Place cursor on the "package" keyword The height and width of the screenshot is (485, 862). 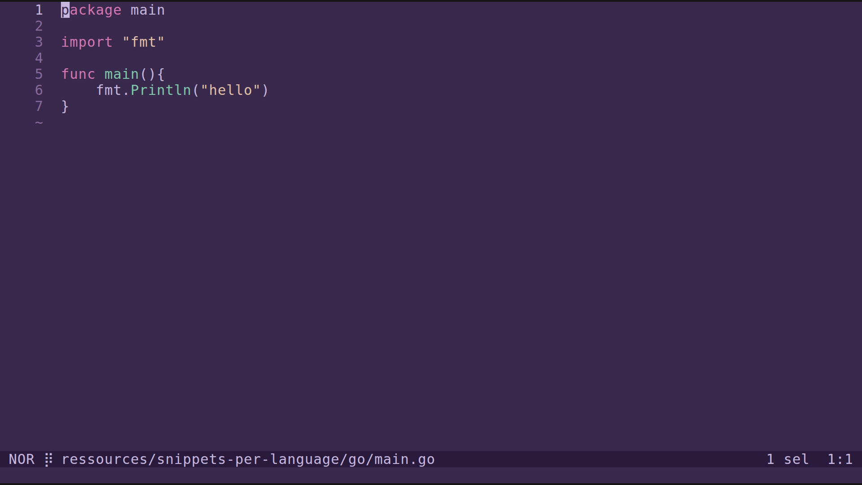click(x=91, y=10)
